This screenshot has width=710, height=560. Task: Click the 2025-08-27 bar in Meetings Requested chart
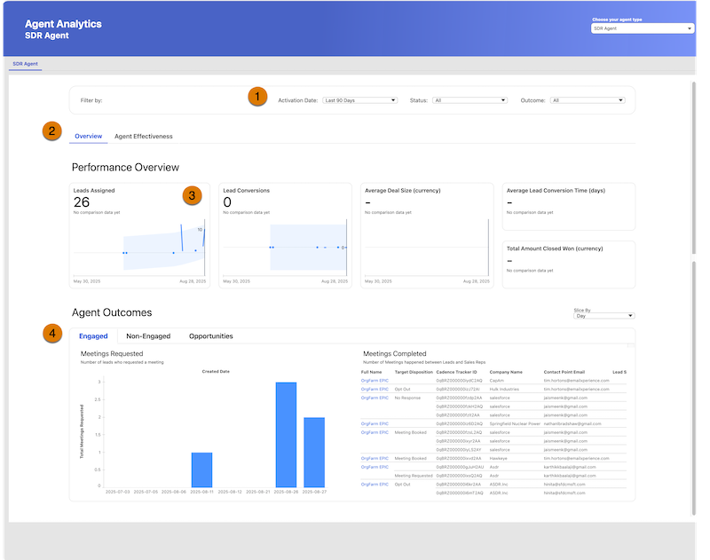314,453
